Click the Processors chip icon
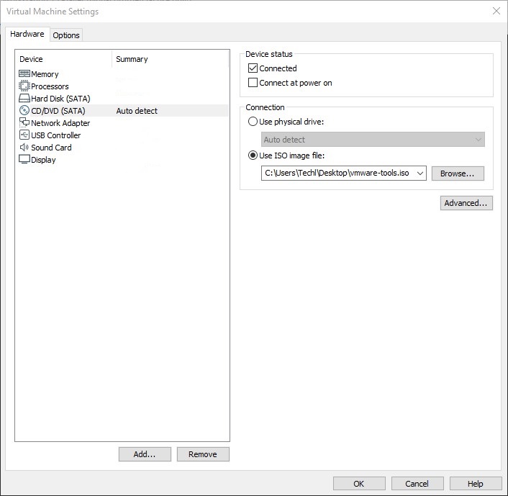Image resolution: width=508 pixels, height=496 pixels. click(x=24, y=86)
